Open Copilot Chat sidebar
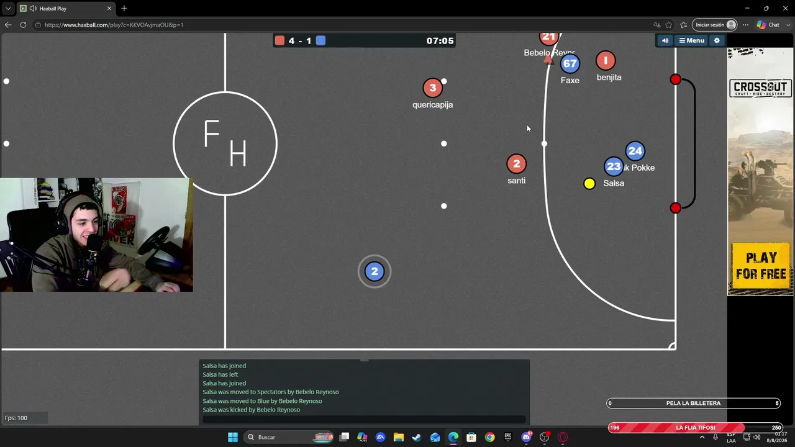Screen dimensions: 795x447 [x=768, y=25]
